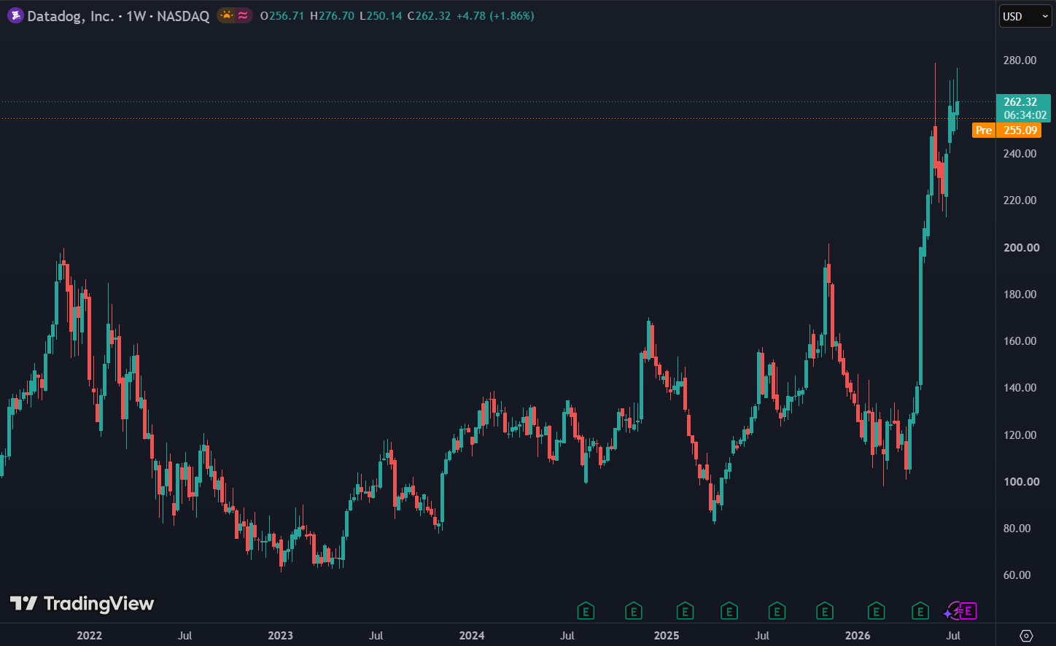The height and width of the screenshot is (646, 1056).
Task: Click the change value +4.78 (+1.86%)
Action: click(x=495, y=15)
